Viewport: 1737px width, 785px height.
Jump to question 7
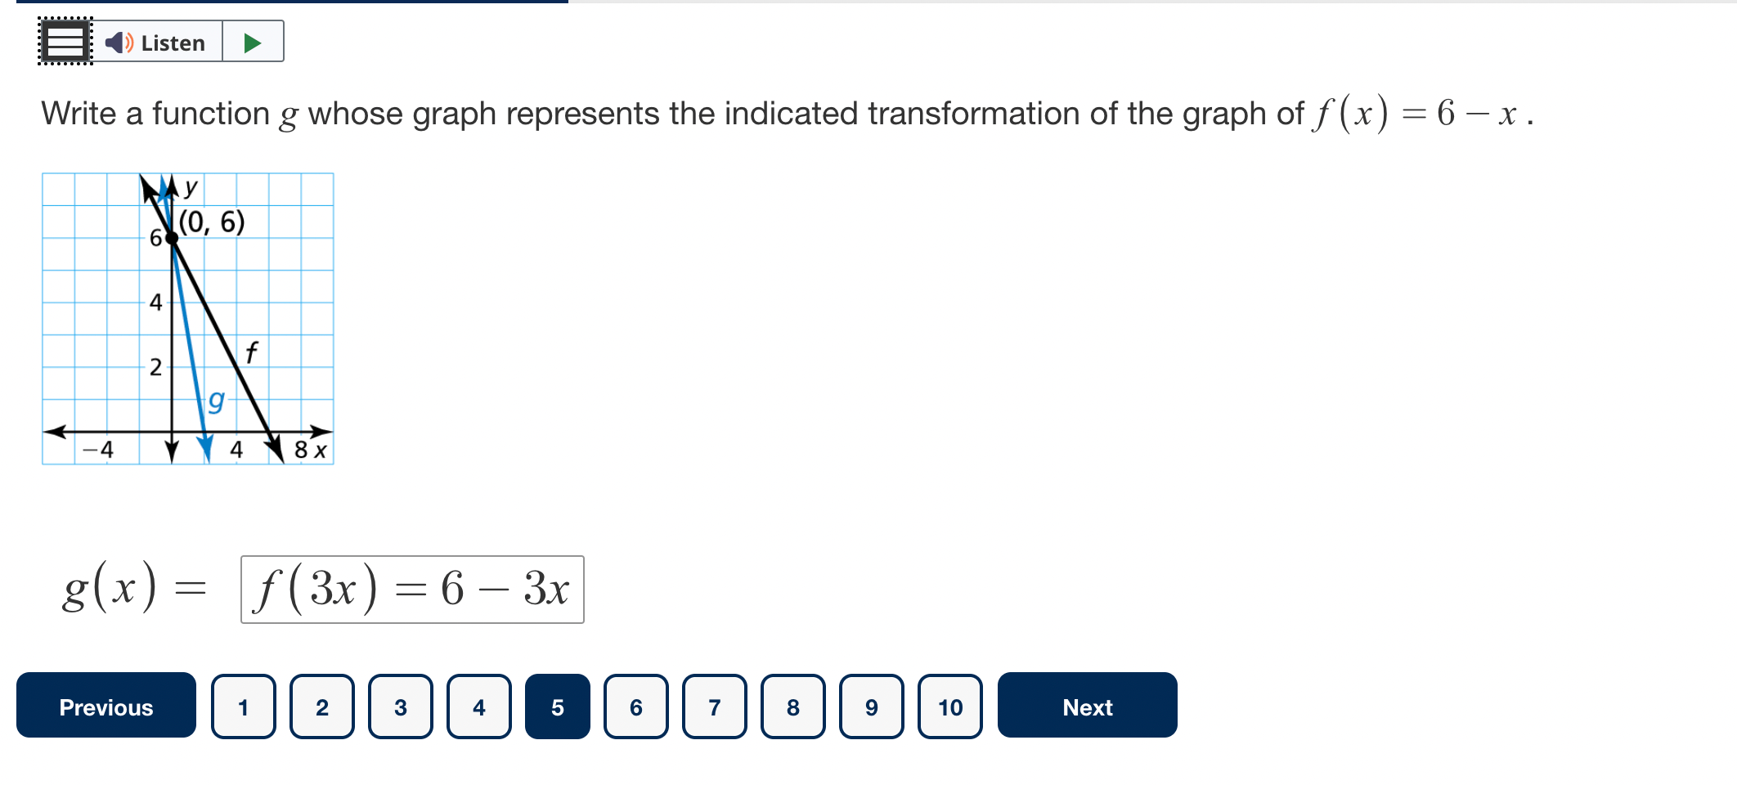715,706
